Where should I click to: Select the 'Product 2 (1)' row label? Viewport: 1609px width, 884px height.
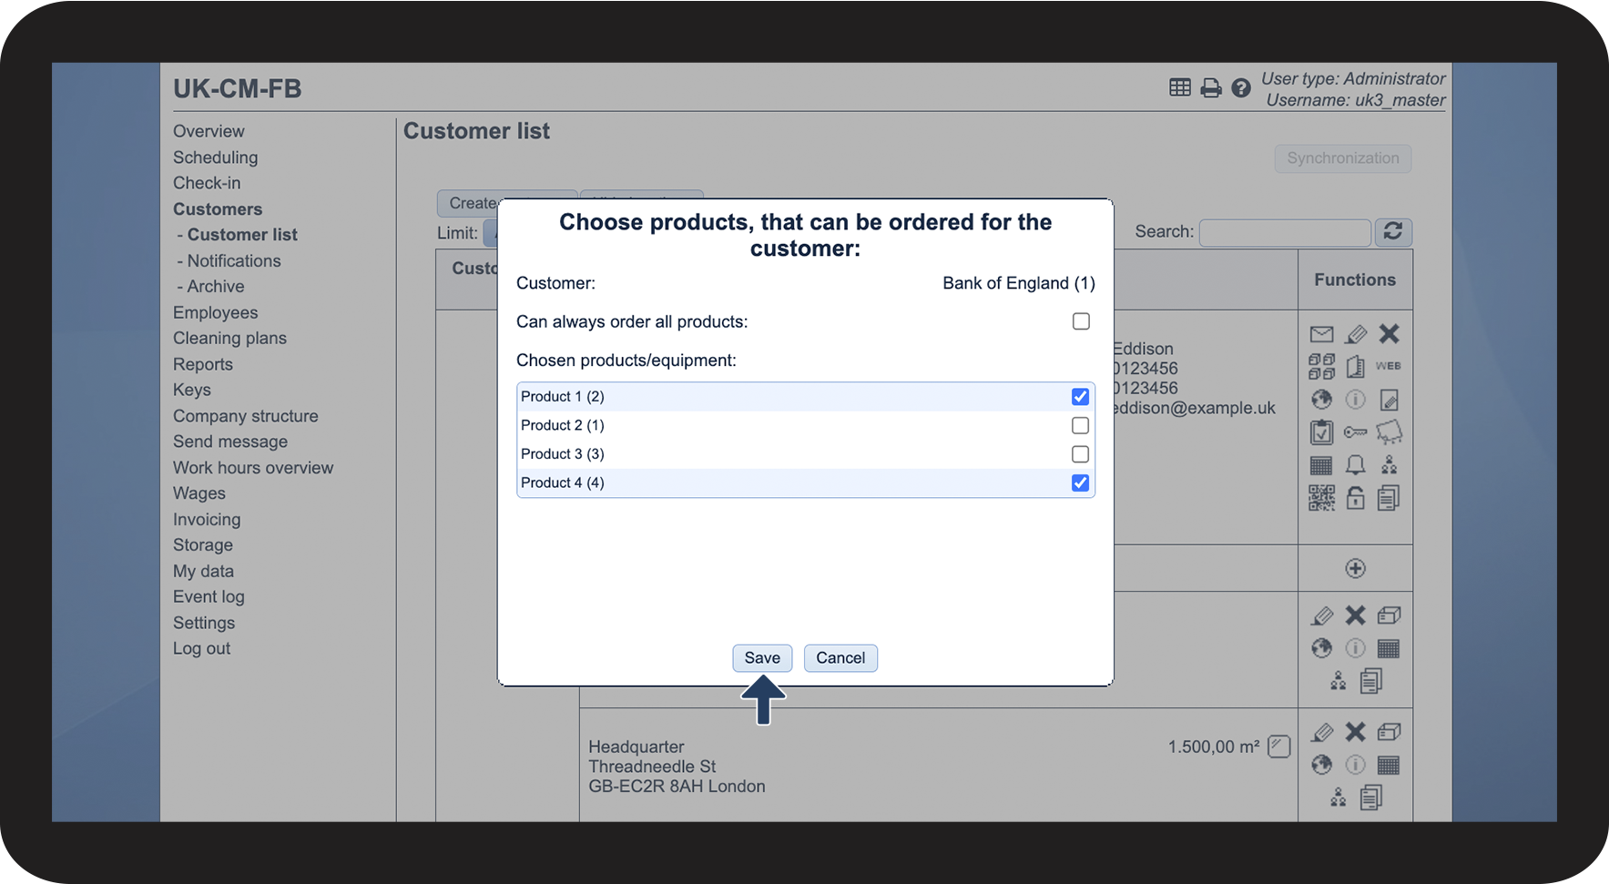[563, 425]
